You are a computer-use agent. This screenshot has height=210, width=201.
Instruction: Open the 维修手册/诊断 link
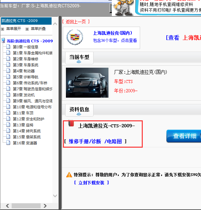[85, 141]
